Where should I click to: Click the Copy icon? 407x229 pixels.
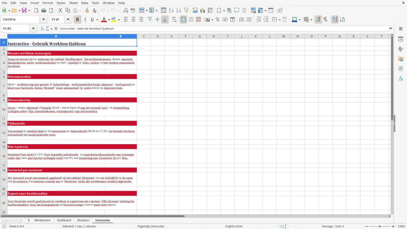coord(67,11)
